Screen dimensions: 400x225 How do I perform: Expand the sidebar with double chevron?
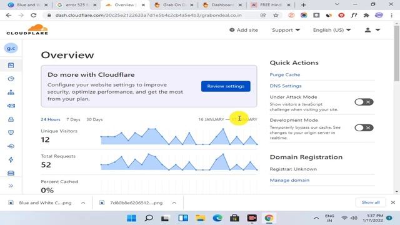11,186
